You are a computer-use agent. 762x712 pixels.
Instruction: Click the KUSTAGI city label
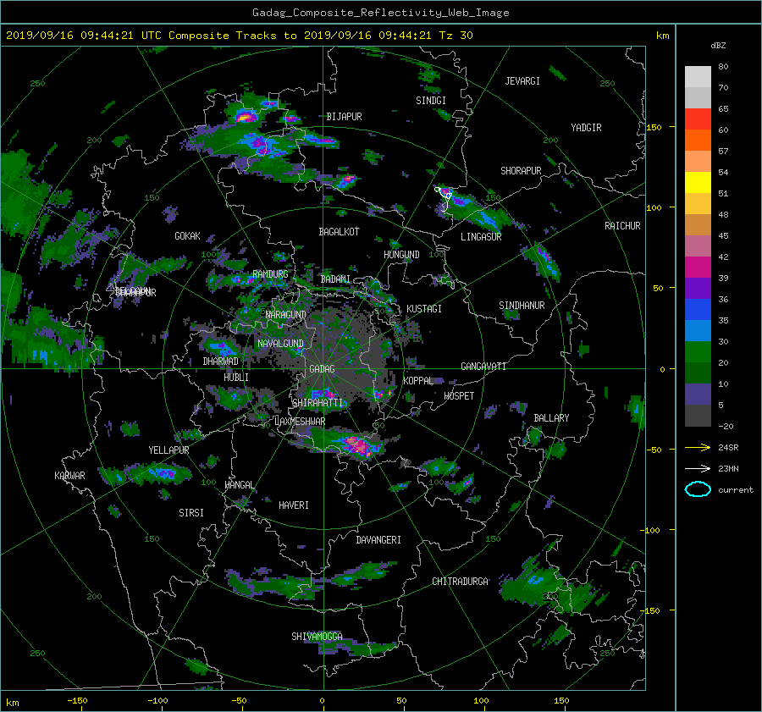424,309
